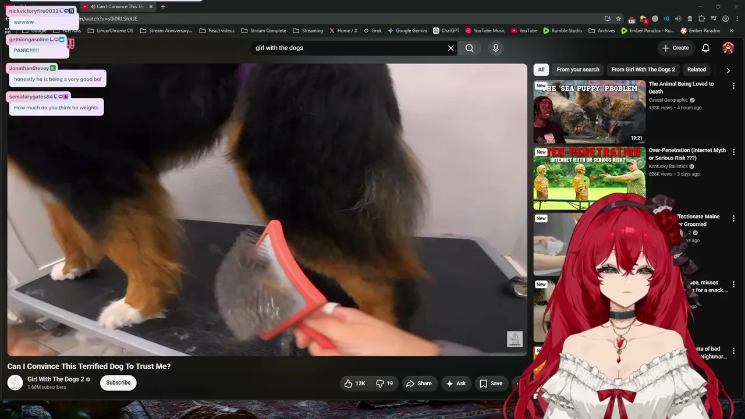Visit the Girl With The Dogs 2 channel name
Image resolution: width=745 pixels, height=419 pixels.
tap(56, 379)
